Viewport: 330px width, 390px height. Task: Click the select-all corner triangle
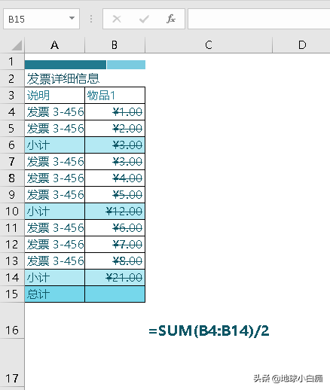click(x=17, y=45)
